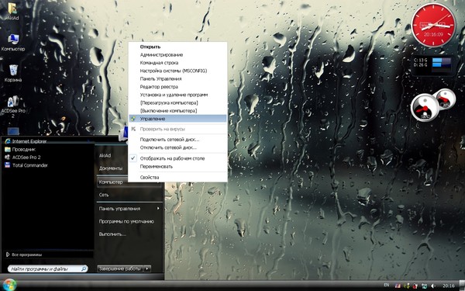Screen dimensions: 465x291
Task: Select [Выключение компьютера] entry
Action: click(x=168, y=111)
